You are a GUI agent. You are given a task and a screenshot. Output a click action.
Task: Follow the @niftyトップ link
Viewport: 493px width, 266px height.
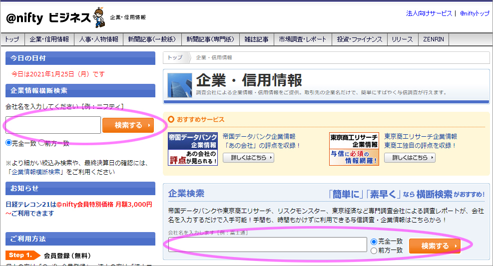click(475, 13)
